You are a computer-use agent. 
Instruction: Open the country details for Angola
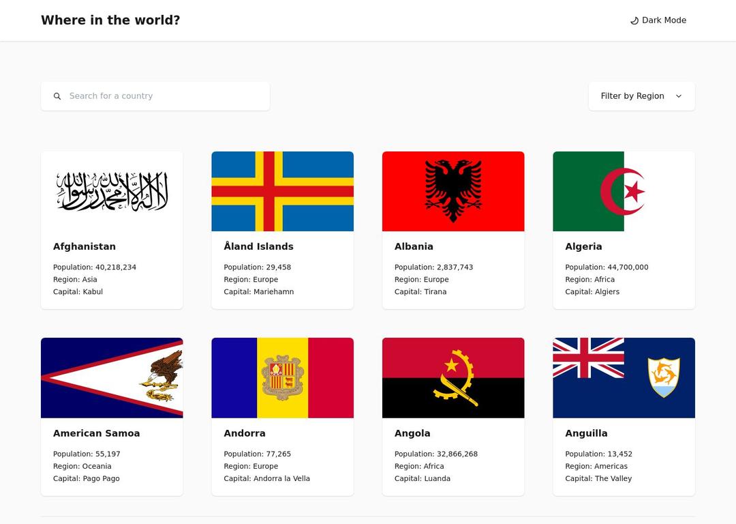click(453, 416)
